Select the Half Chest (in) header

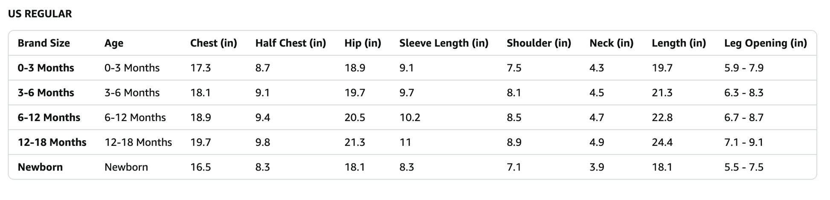click(290, 43)
